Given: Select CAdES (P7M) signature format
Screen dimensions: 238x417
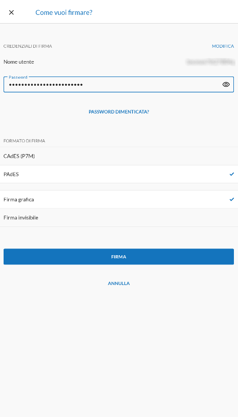Looking at the screenshot, I should coord(119,156).
